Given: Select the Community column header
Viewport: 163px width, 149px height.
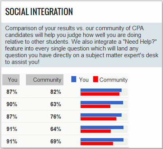Looking at the screenshot, I should (45, 80).
